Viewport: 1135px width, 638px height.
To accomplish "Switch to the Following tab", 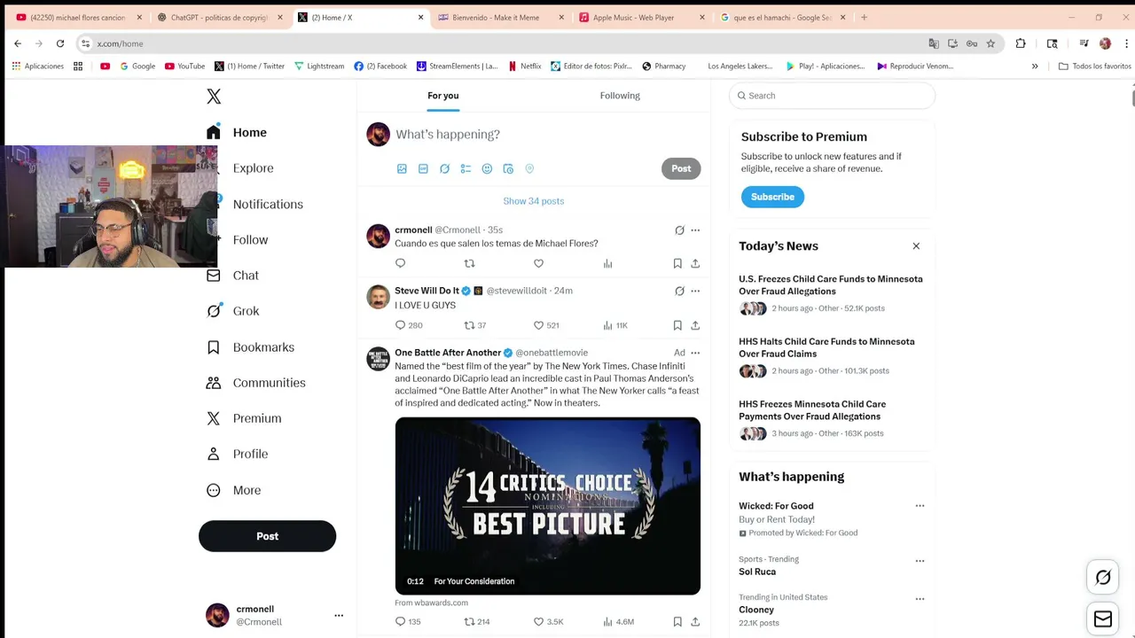I will (x=620, y=96).
